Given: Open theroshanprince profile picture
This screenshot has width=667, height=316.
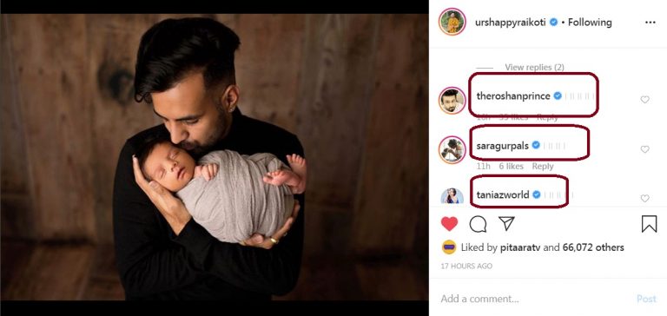Looking at the screenshot, I should [452, 101].
